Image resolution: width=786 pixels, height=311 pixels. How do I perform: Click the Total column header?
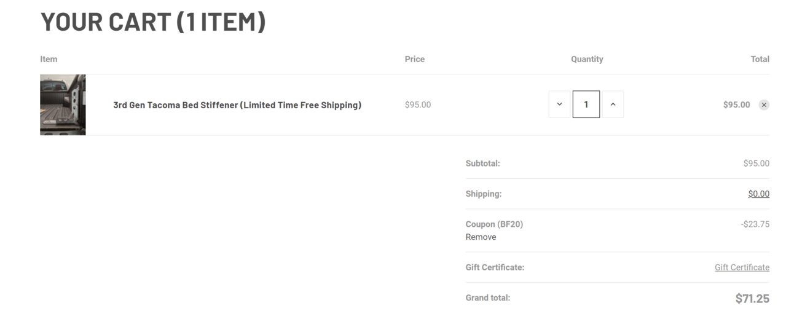pyautogui.click(x=760, y=59)
